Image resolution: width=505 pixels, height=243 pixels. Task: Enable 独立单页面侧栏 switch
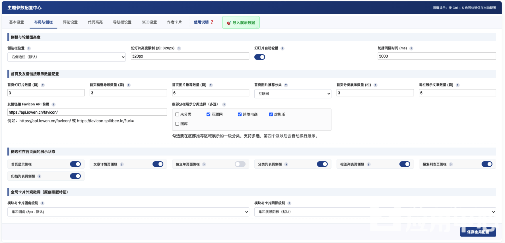coord(240,164)
